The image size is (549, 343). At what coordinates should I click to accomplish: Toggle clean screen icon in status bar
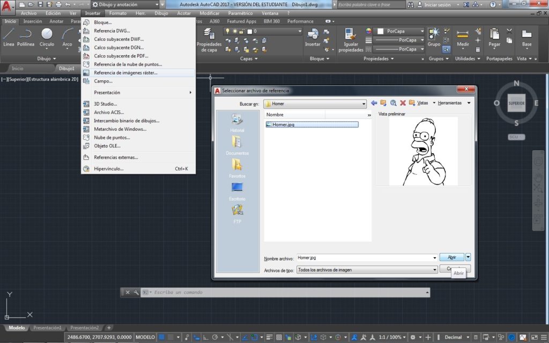[x=535, y=337]
